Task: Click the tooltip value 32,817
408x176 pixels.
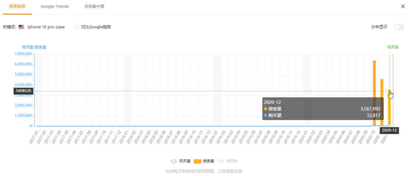Action: [373, 115]
